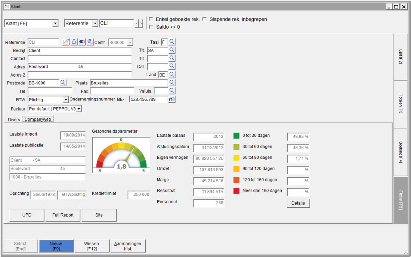
Task: Click the icon beside the Ondernemingsnummer field
Action: click(172, 99)
